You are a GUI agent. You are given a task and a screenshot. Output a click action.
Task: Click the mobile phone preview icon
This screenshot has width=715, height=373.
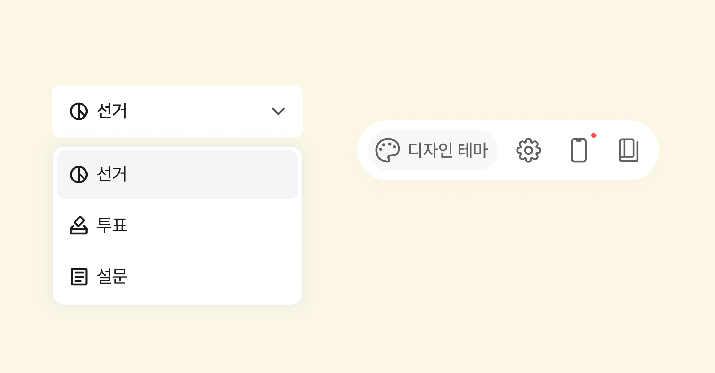(x=578, y=150)
